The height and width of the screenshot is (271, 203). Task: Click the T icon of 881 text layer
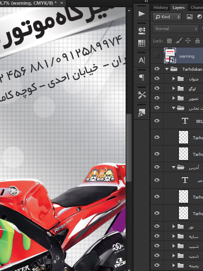tap(185, 120)
